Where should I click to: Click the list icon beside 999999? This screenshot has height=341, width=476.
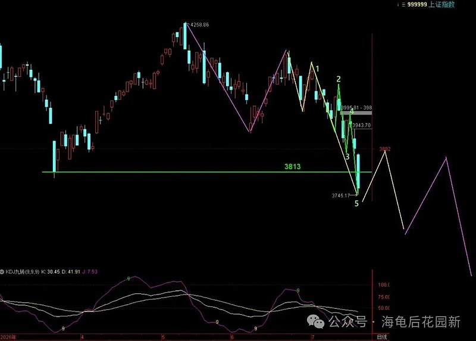pyautogui.click(x=403, y=5)
